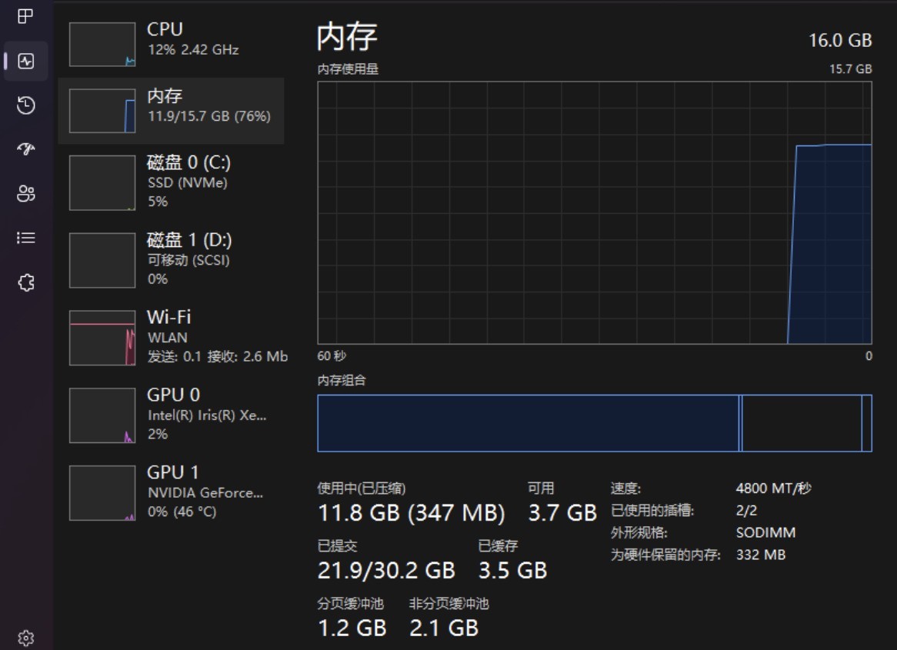
Task: Click the standby segment of 内存组合 bar
Action: (802, 423)
